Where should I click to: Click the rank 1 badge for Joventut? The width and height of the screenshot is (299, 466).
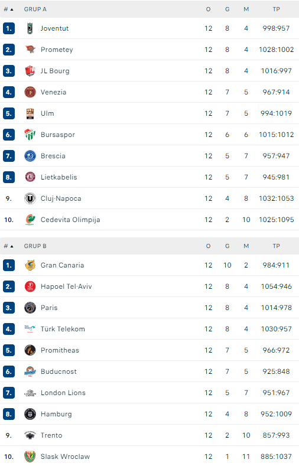(x=9, y=28)
